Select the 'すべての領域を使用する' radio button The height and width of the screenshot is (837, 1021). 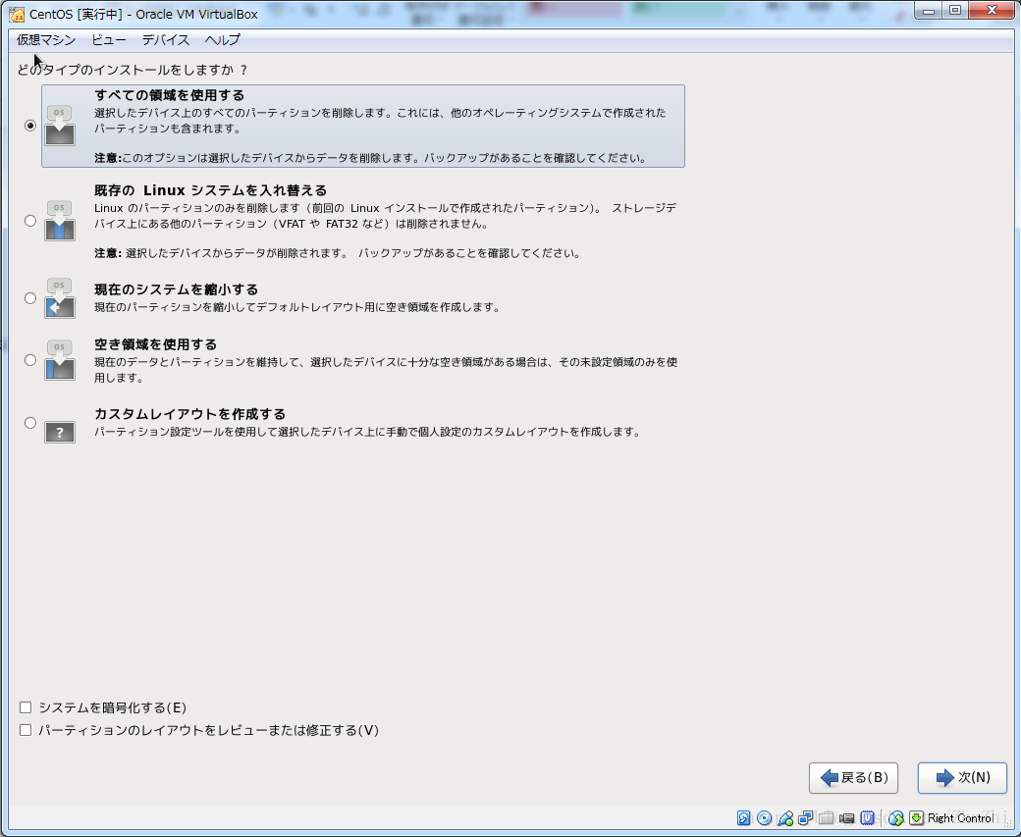(x=30, y=126)
